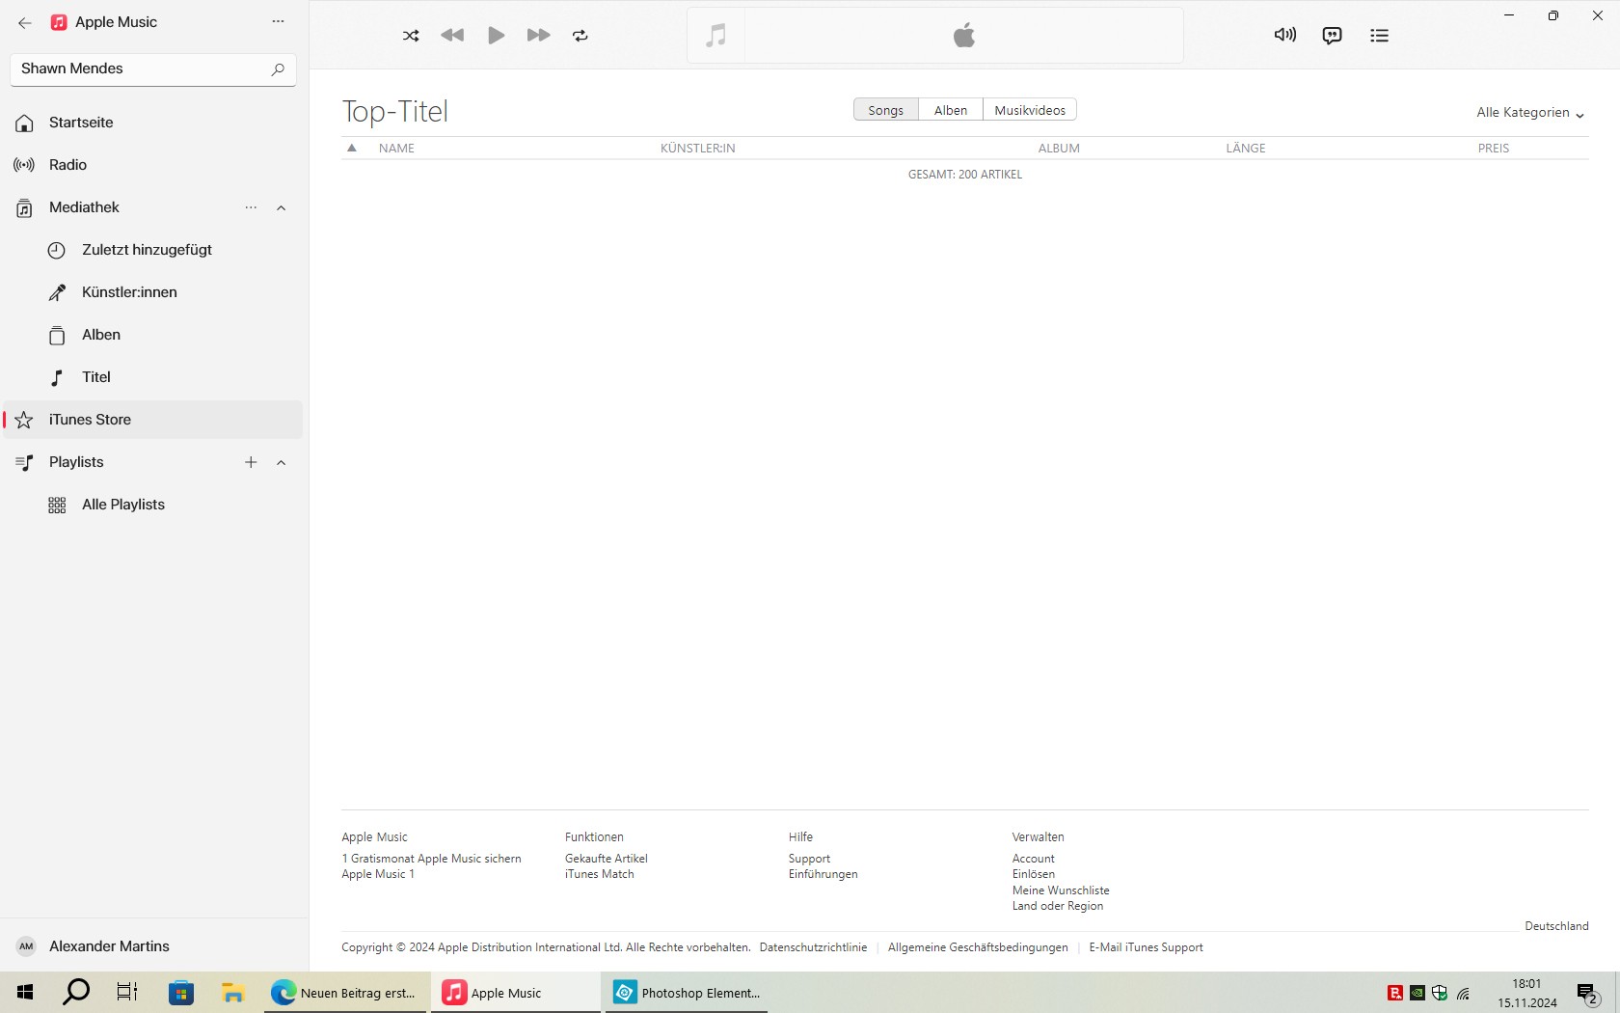Switch to the Musikvideos tab
The height and width of the screenshot is (1013, 1620).
pos(1029,110)
